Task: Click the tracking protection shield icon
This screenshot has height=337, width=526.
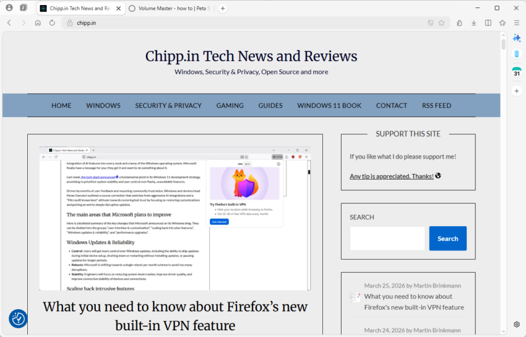Action: click(431, 23)
